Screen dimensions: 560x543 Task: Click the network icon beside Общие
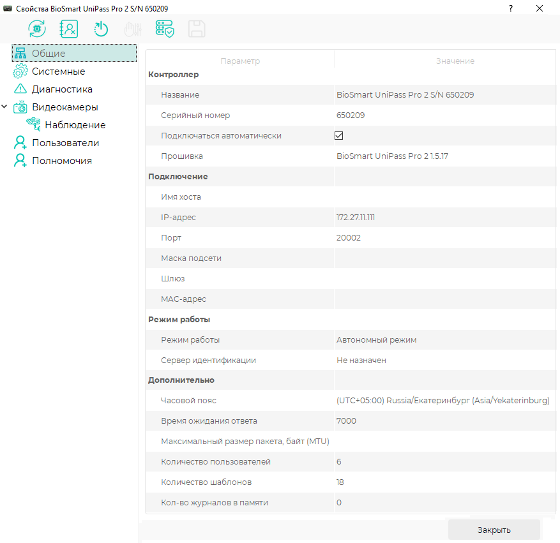point(20,53)
